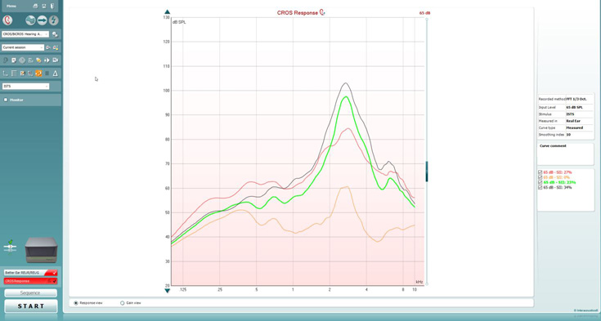Click the lightning bolt icon

pyautogui.click(x=54, y=20)
